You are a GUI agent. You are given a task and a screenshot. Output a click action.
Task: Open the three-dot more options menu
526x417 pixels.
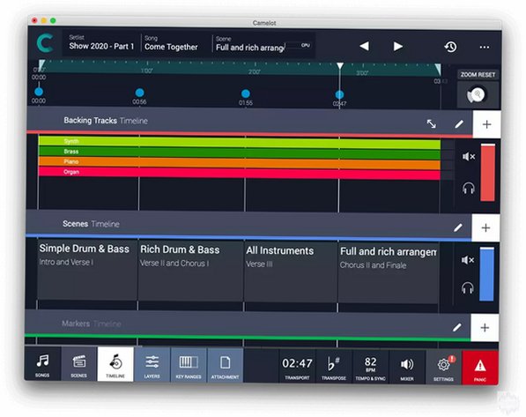click(x=484, y=48)
